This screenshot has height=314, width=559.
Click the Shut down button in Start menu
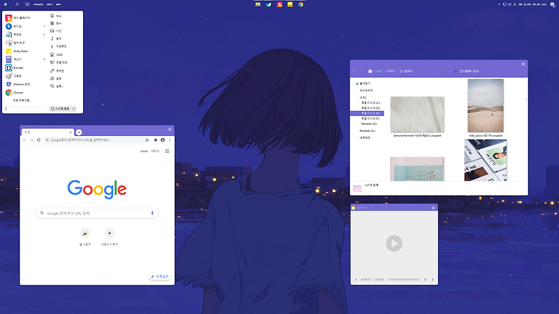click(x=60, y=109)
